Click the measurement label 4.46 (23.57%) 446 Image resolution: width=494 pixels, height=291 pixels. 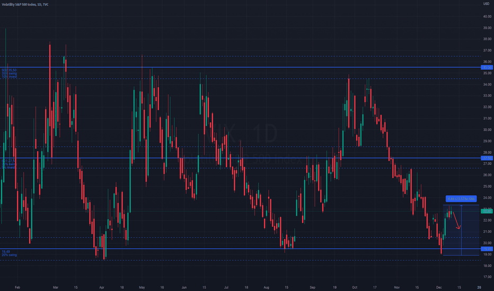tap(461, 199)
